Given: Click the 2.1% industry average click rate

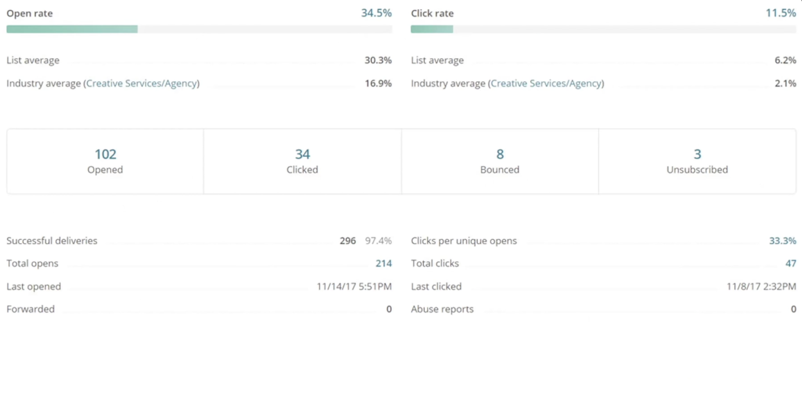Looking at the screenshot, I should [x=785, y=83].
